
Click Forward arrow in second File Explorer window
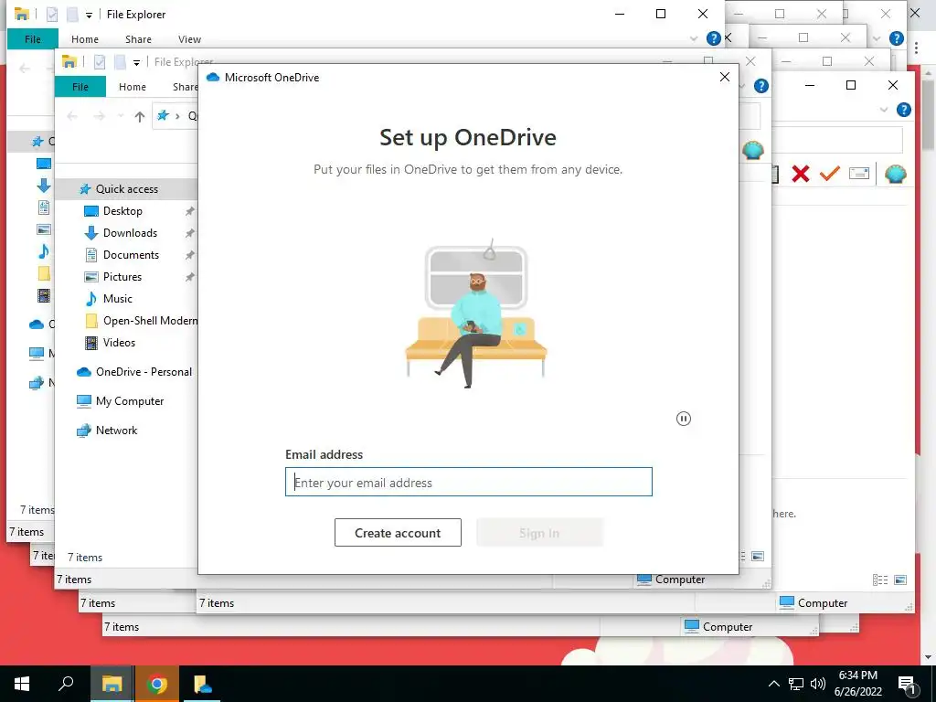pyautogui.click(x=99, y=116)
